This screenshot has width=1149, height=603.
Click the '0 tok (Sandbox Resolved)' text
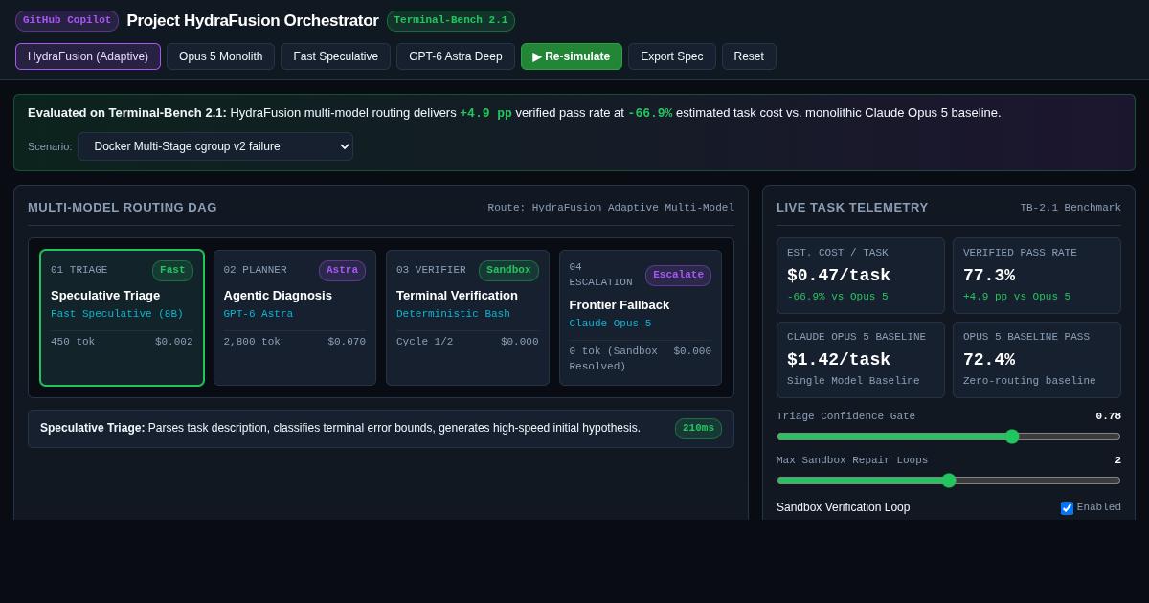pos(614,359)
